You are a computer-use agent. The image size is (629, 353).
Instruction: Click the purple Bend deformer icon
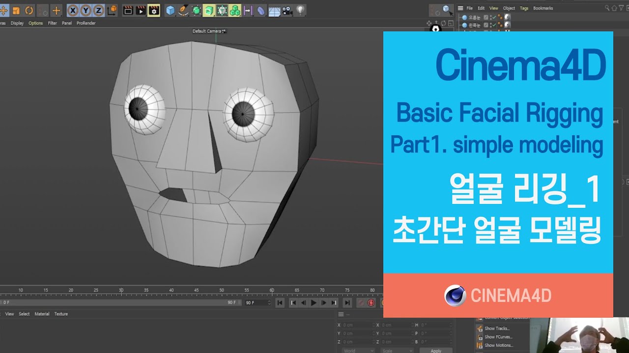pyautogui.click(x=261, y=10)
